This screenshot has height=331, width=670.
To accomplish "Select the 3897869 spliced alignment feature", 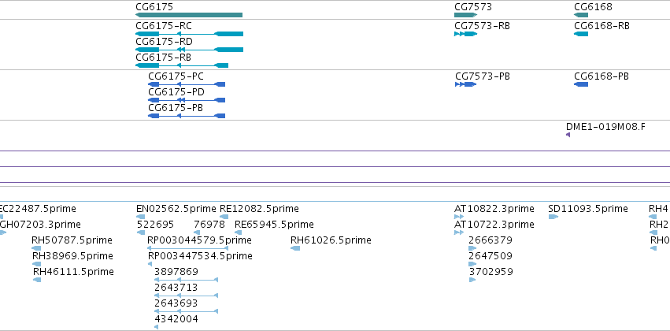I will [x=187, y=280].
